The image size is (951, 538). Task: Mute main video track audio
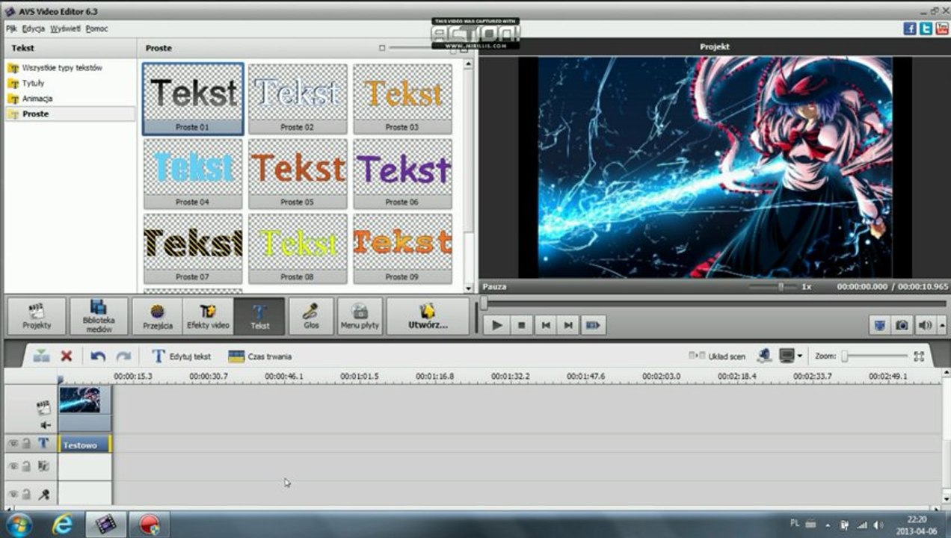coord(46,425)
